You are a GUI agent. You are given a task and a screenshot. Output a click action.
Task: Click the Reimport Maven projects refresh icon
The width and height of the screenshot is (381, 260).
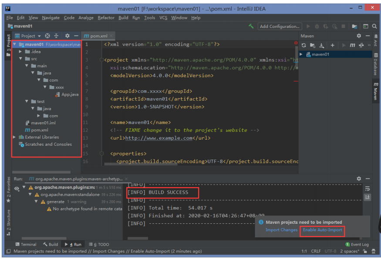tap(304, 45)
